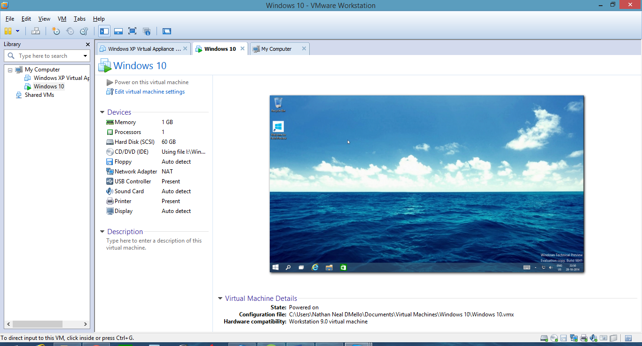Send Ctrl+Alt+Del to the virtual machine
642x346 pixels.
(36, 31)
